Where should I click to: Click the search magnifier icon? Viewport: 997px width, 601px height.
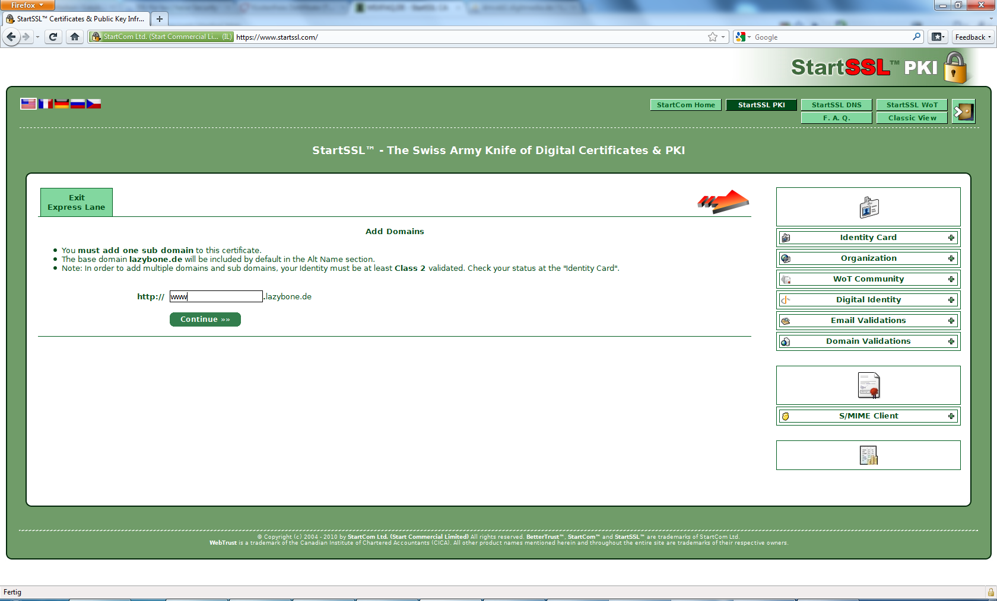click(917, 37)
